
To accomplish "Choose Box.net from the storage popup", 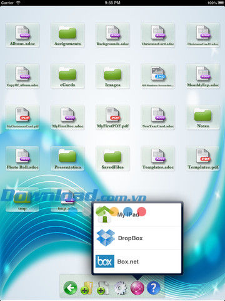I will 137,261.
